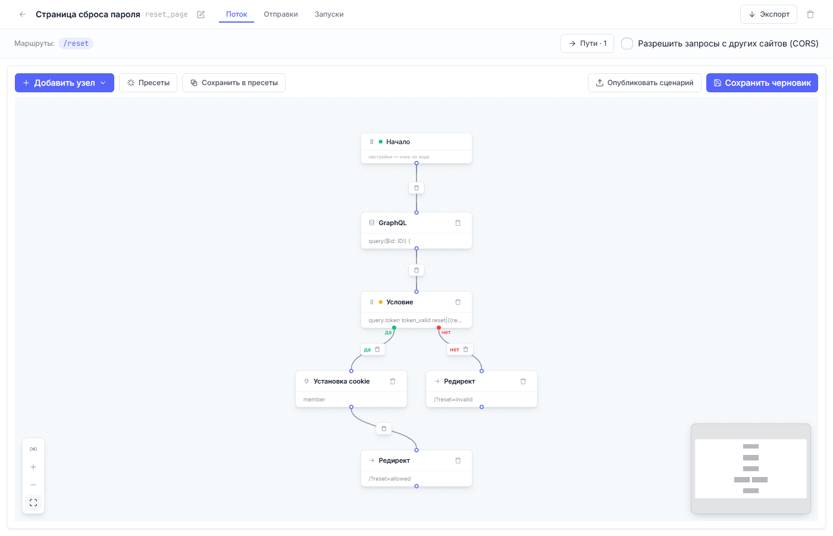This screenshot has height=536, width=833.
Task: Click the Экспорт button
Action: tap(769, 14)
